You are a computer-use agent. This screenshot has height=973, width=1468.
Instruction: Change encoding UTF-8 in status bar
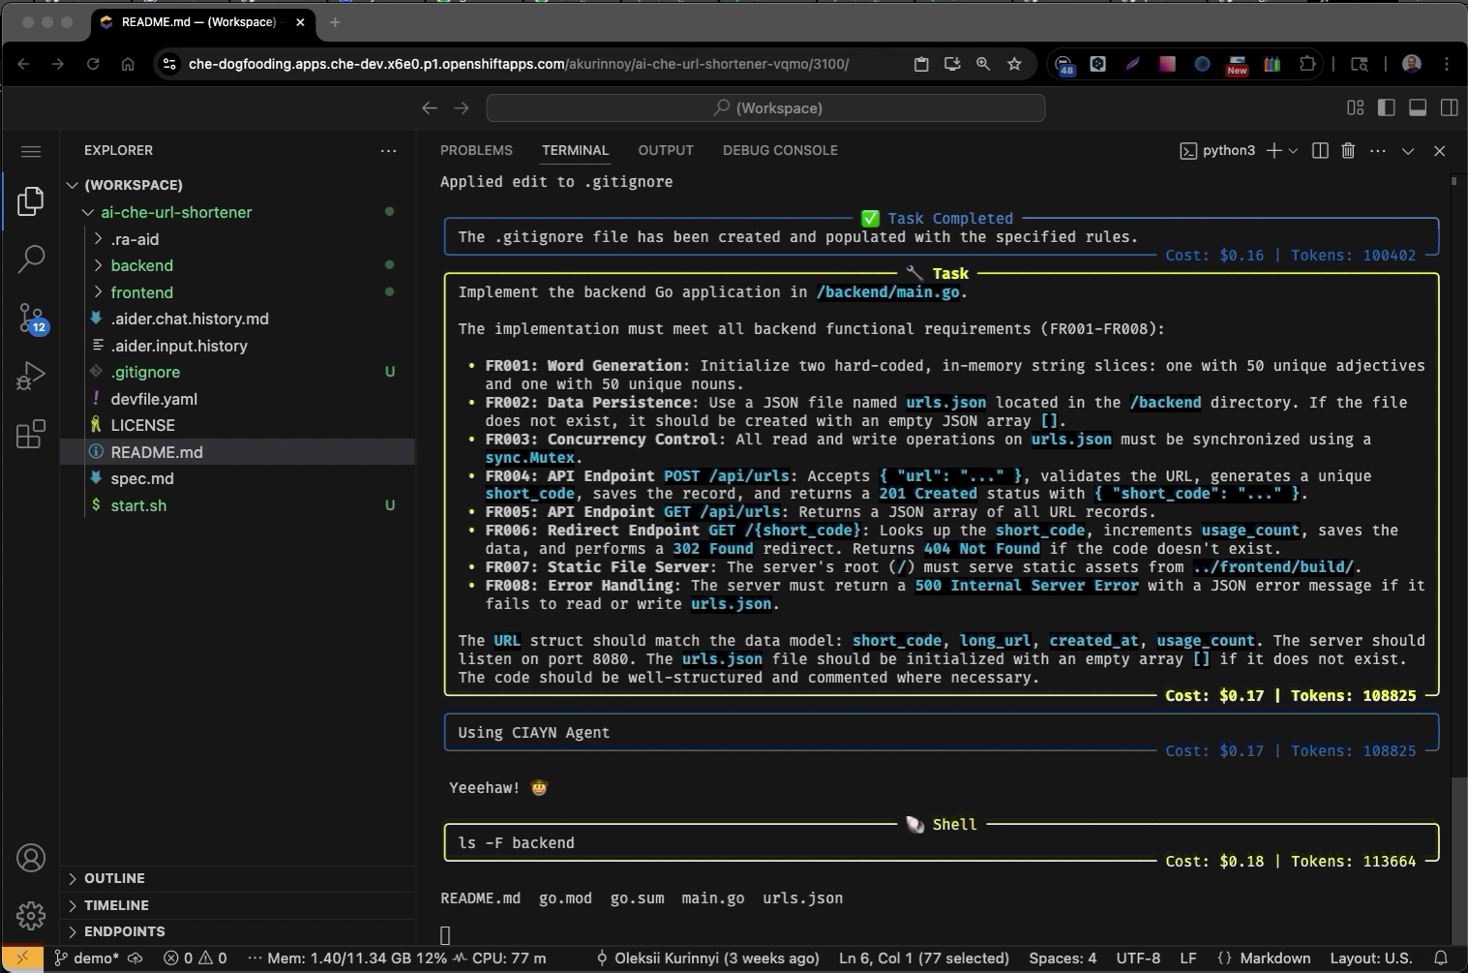[1138, 958]
